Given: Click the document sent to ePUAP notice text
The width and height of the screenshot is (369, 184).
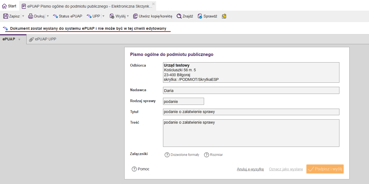Looking at the screenshot, I should coord(88,28).
